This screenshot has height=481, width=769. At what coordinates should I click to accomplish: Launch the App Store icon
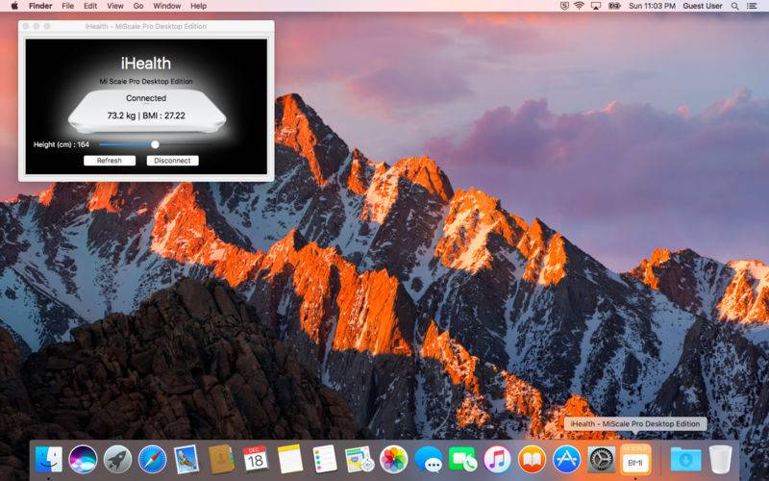566,460
